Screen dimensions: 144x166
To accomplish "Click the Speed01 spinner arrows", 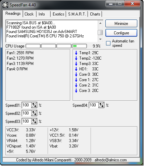I will [x=34, y=105].
